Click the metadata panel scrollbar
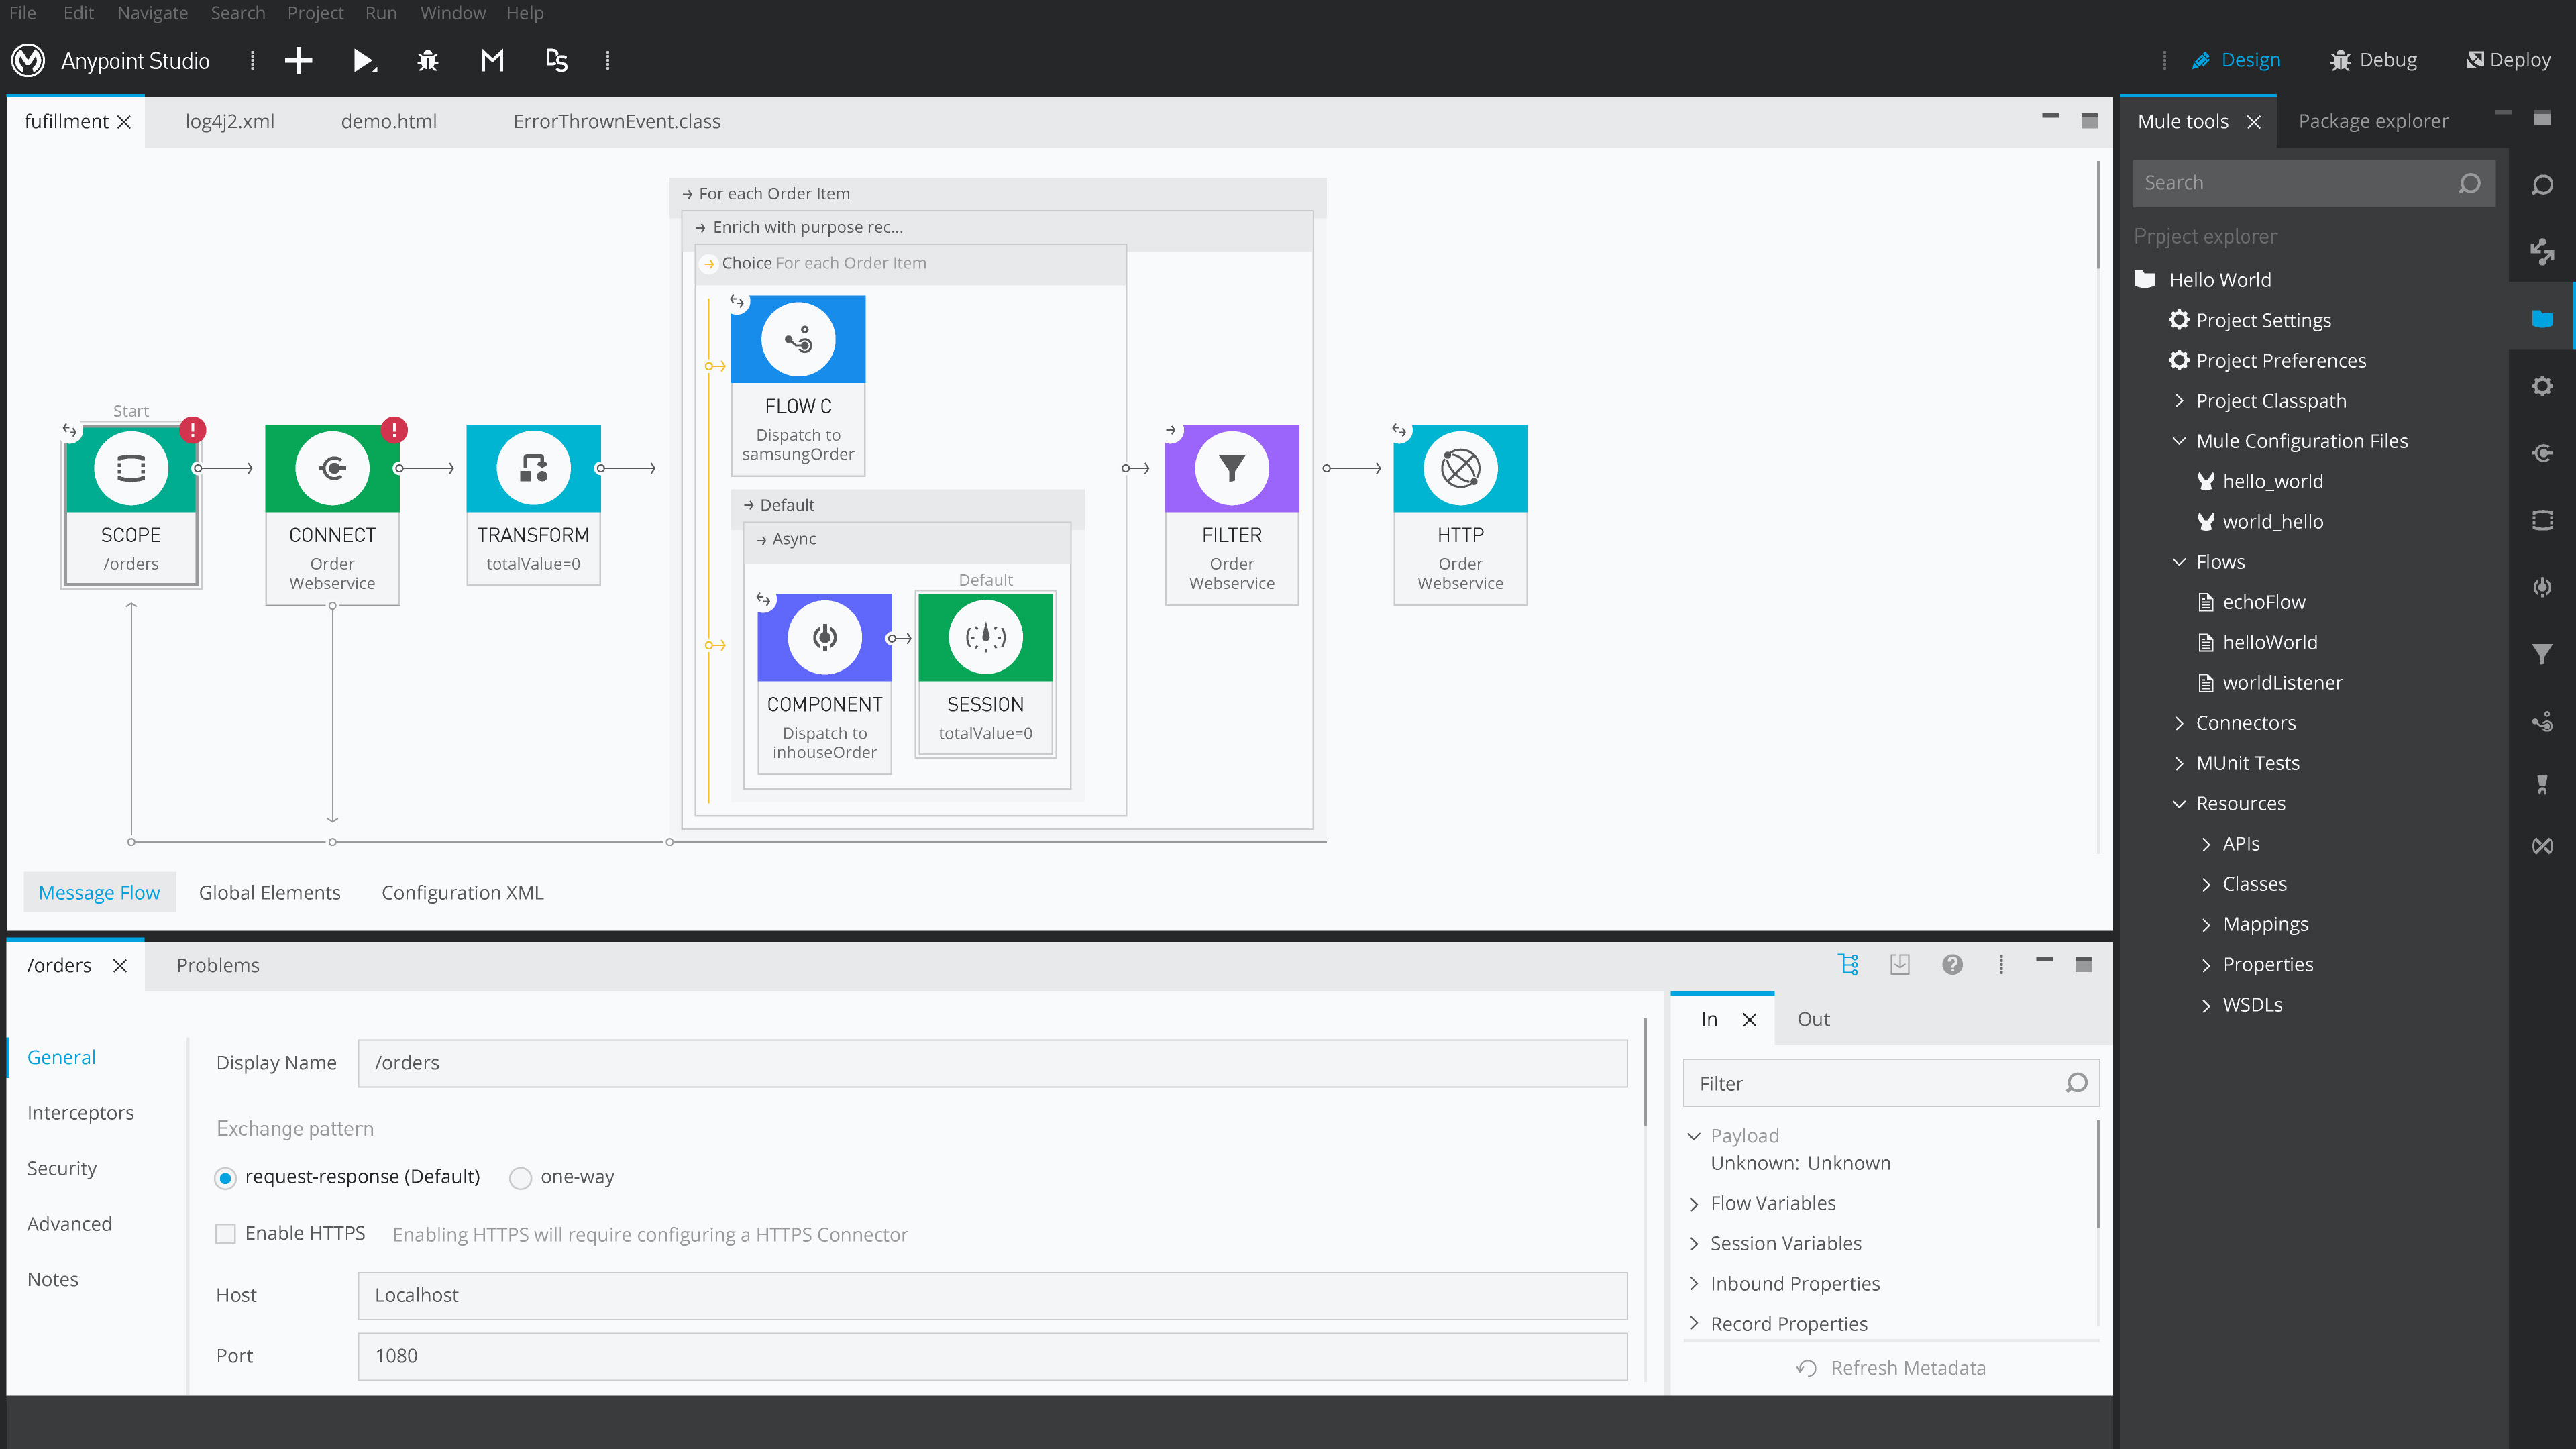Image resolution: width=2576 pixels, height=1449 pixels. click(2098, 1174)
